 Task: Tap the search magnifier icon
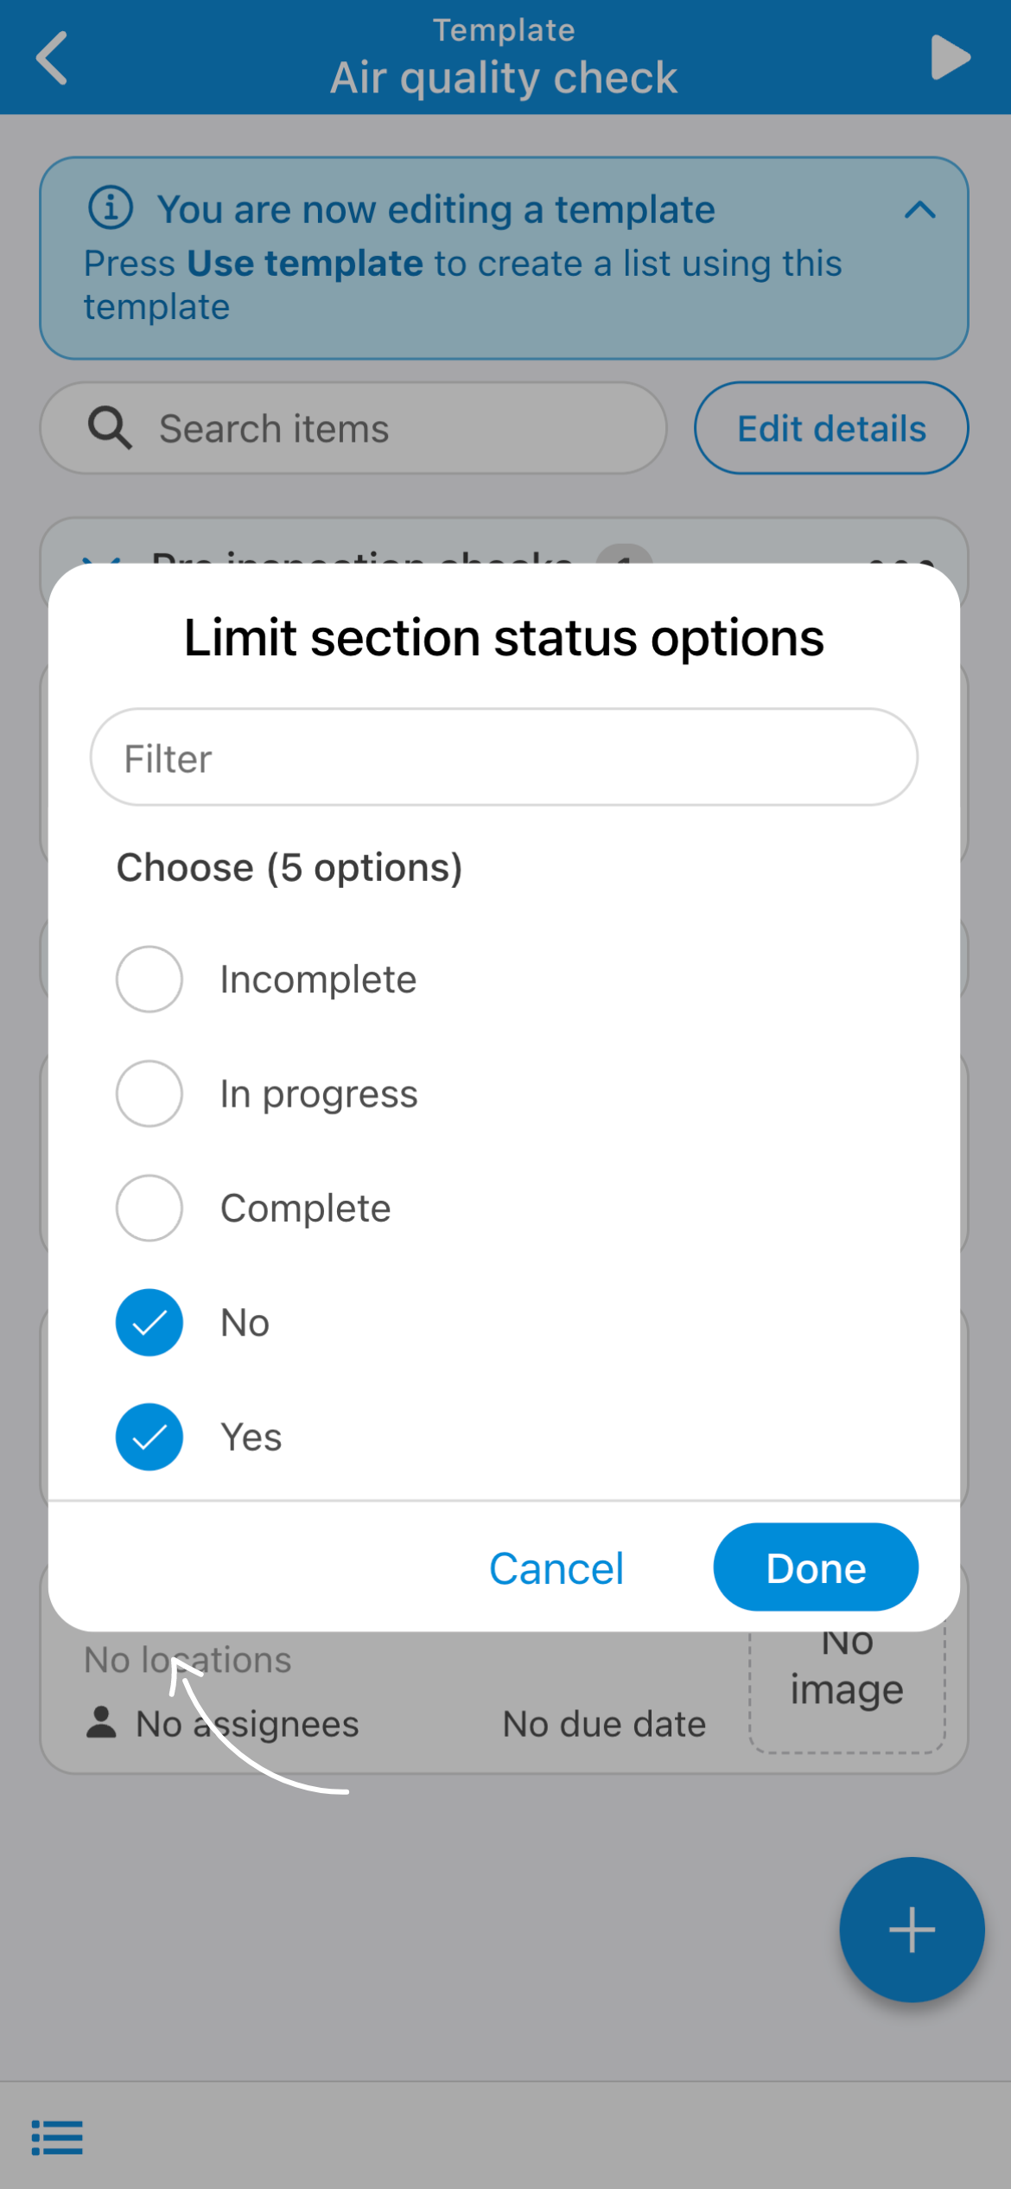click(x=110, y=429)
